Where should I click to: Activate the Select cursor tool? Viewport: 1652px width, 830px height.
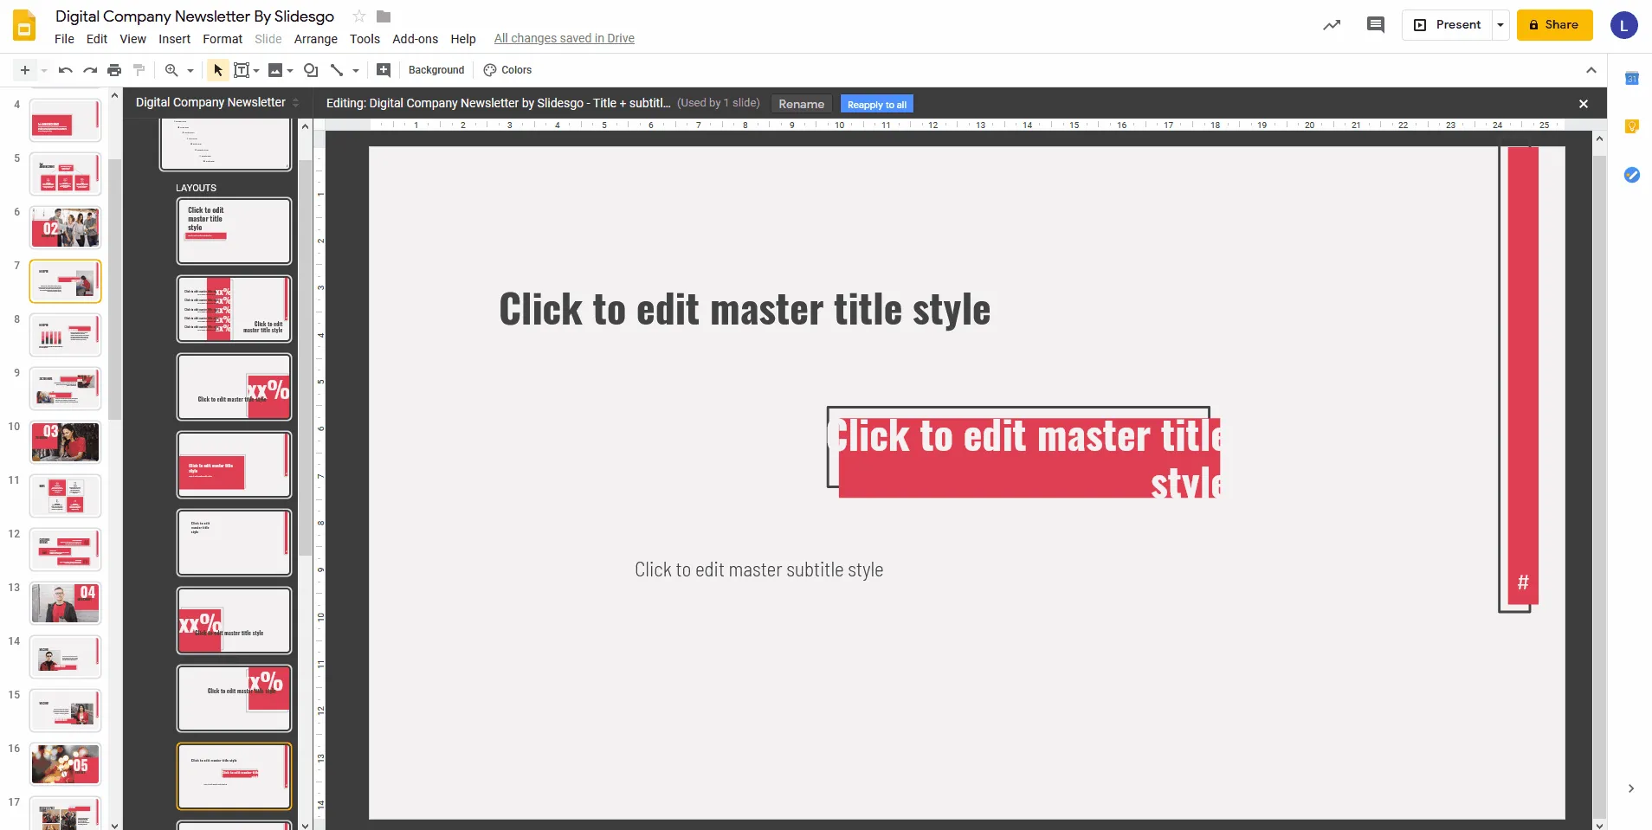pos(217,70)
